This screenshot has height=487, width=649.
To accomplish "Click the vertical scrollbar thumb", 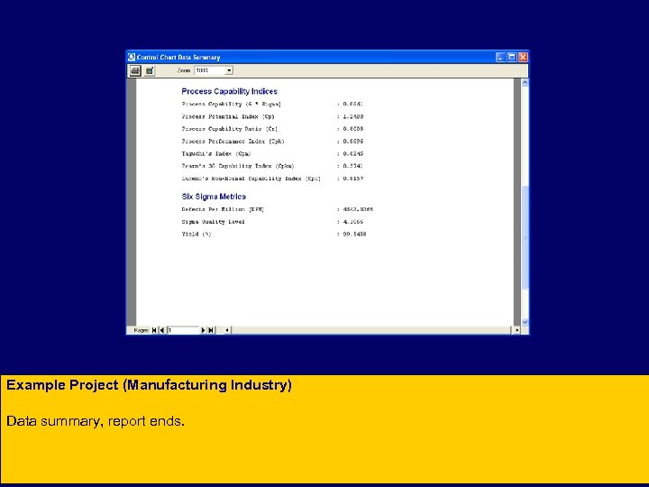I will tap(525, 237).
